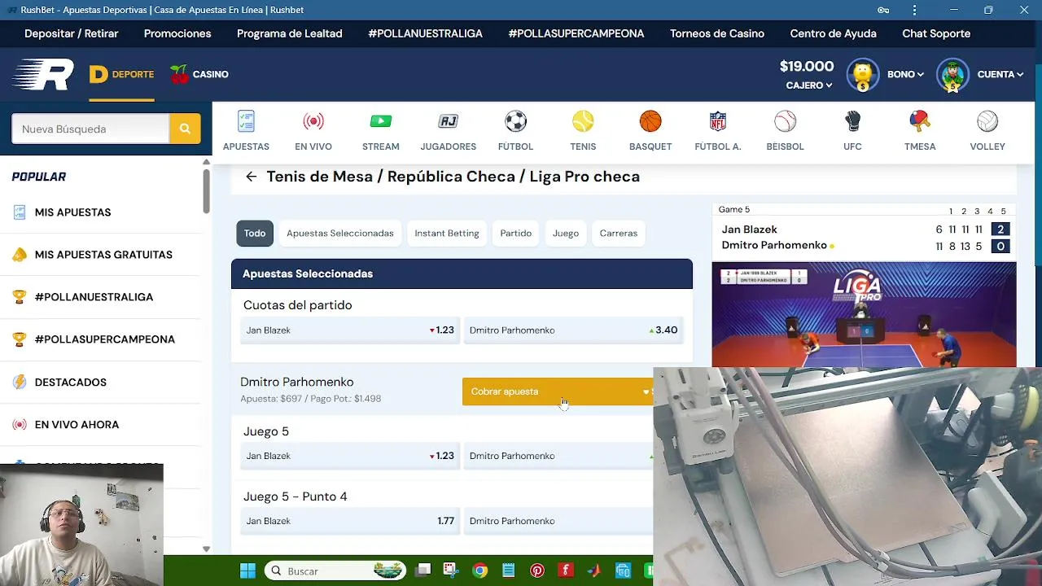Select the Fútbol soccer ball icon
Viewport: 1042px width, 586px height.
point(515,121)
